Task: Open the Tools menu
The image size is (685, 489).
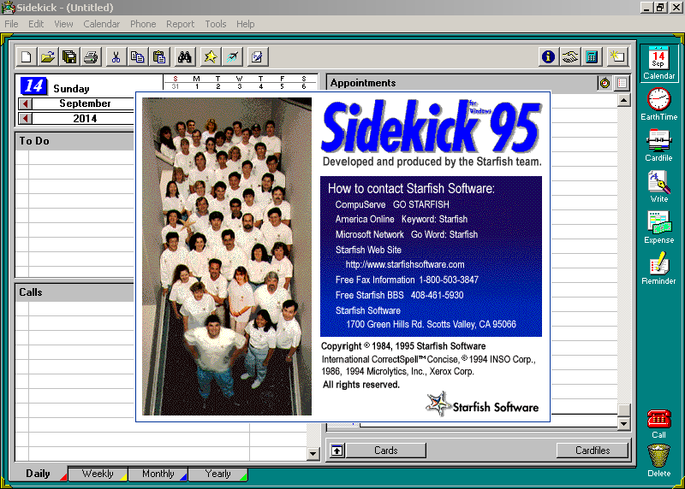Action: (216, 24)
